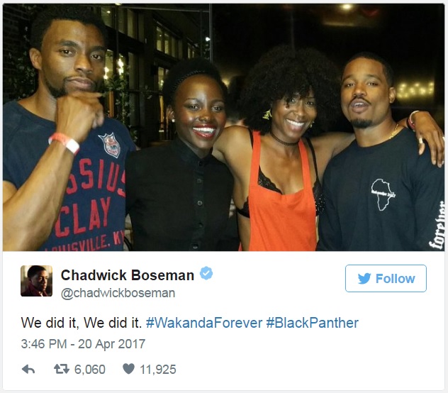This screenshot has height=393, width=448.
Task: View the 11,925 likes count
Action: tap(158, 370)
